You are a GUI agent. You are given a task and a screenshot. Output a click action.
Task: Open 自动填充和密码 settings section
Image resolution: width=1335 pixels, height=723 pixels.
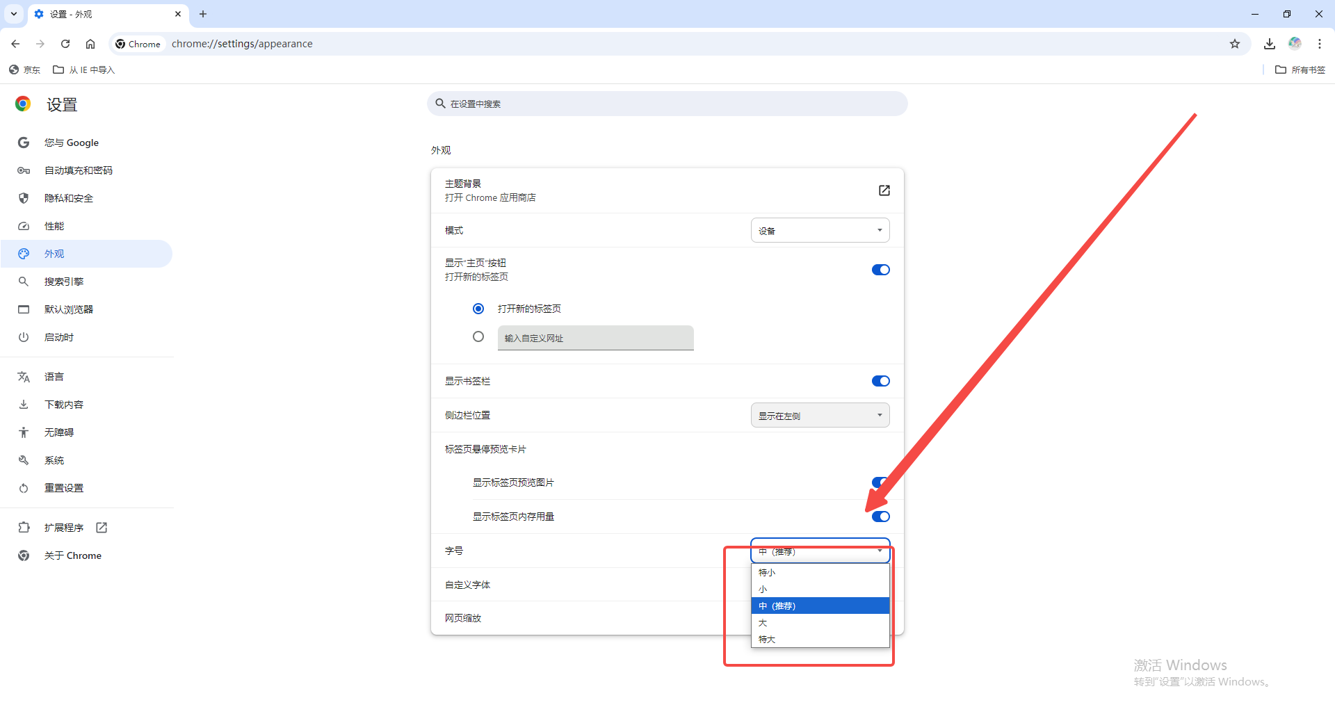pos(86,170)
